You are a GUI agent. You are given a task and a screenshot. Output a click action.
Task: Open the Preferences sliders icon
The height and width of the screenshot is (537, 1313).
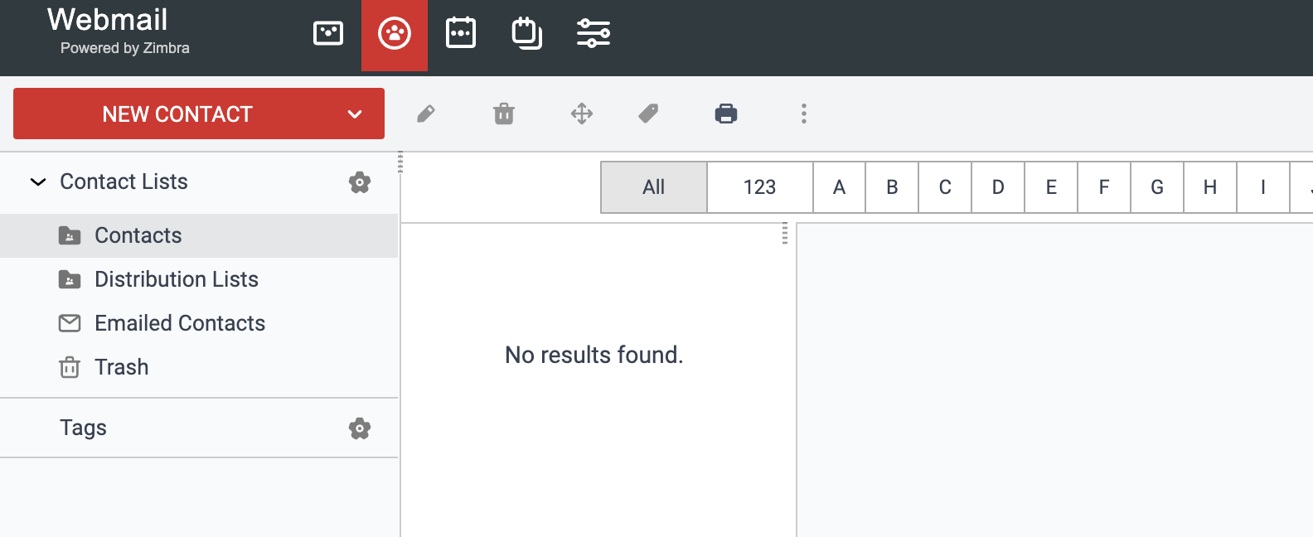click(x=594, y=33)
